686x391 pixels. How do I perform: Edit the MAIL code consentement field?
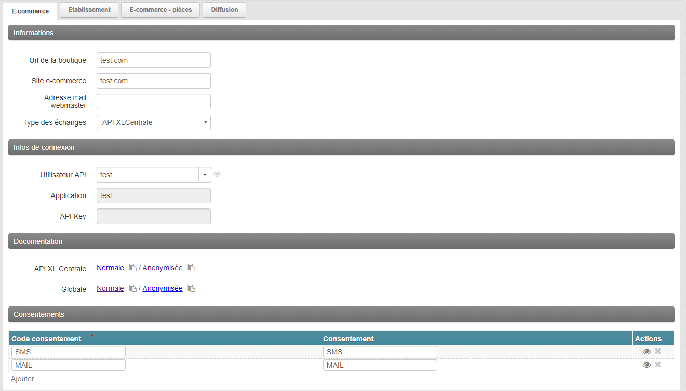tap(69, 365)
